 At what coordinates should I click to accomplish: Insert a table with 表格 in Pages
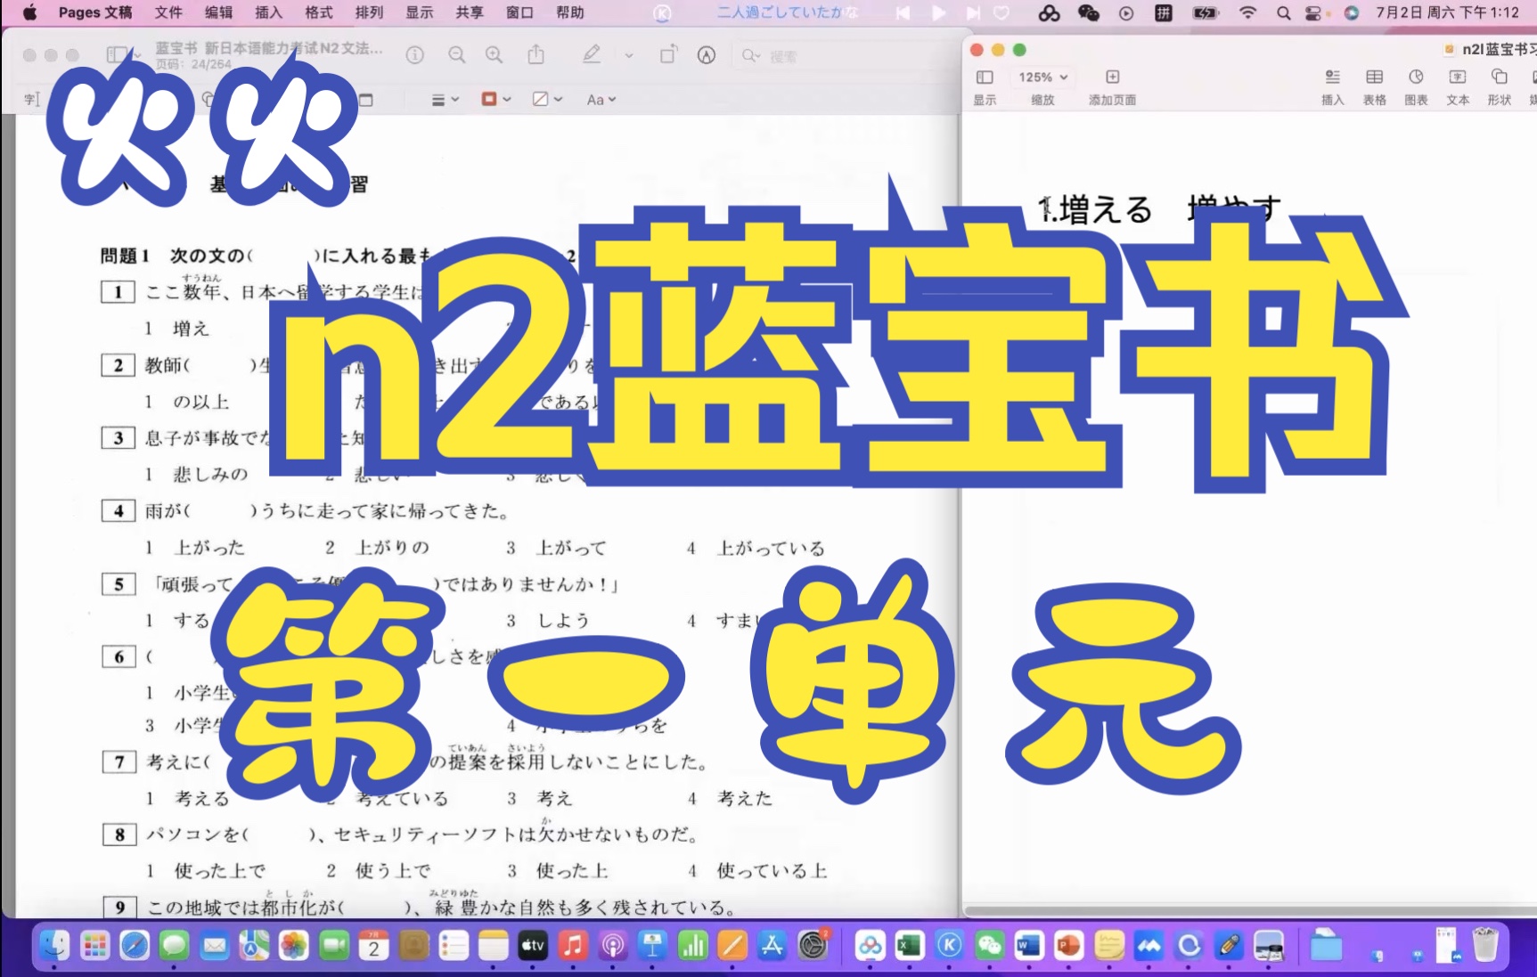click(1375, 87)
